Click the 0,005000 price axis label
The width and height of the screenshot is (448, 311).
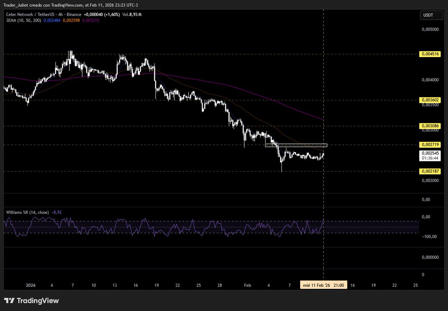click(x=430, y=29)
